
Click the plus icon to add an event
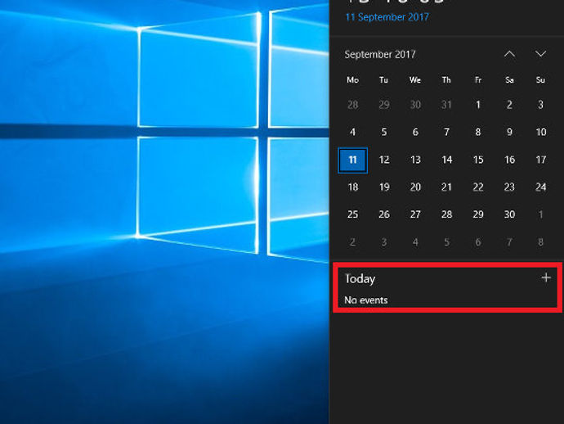pyautogui.click(x=546, y=277)
